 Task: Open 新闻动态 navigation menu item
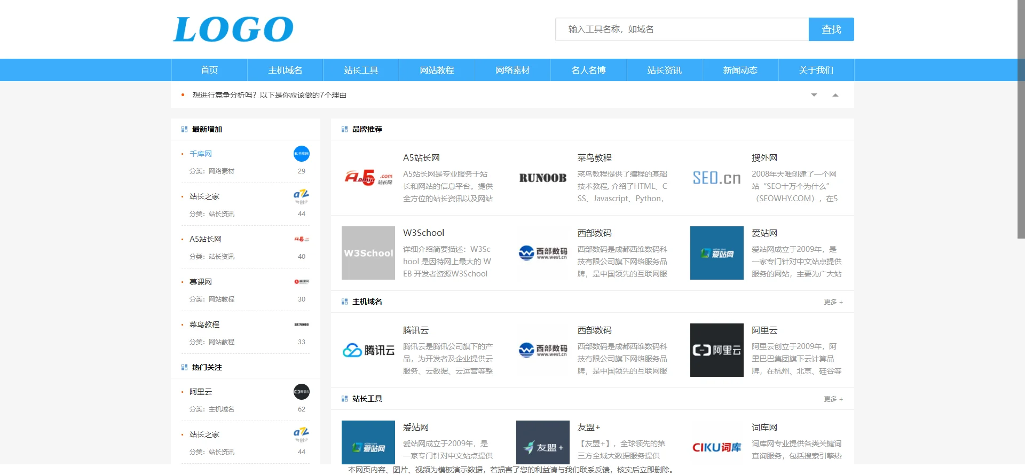pos(740,70)
